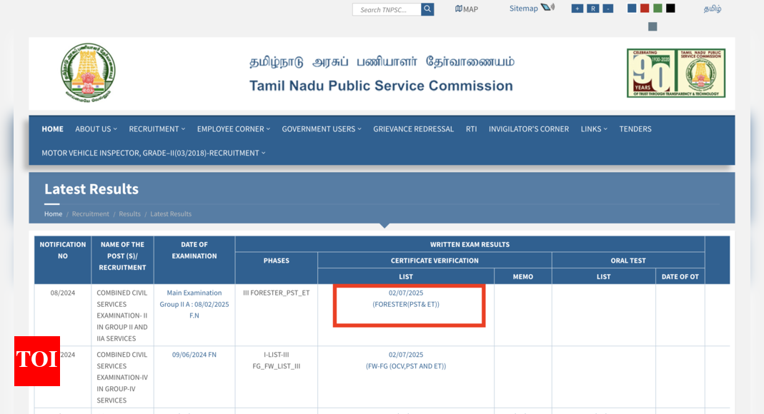764x414 pixels.
Task: Open the 02/07/2025 FORESTER(PST& ET) list link
Action: [406, 298]
